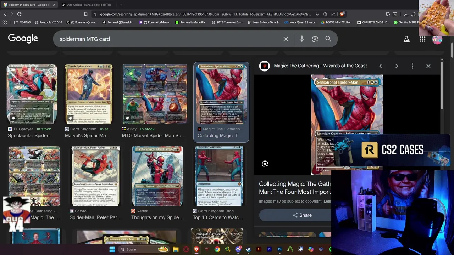Viewport: 454px width, 255px height.
Task: Click the browser address bar URL
Action: 205,14
